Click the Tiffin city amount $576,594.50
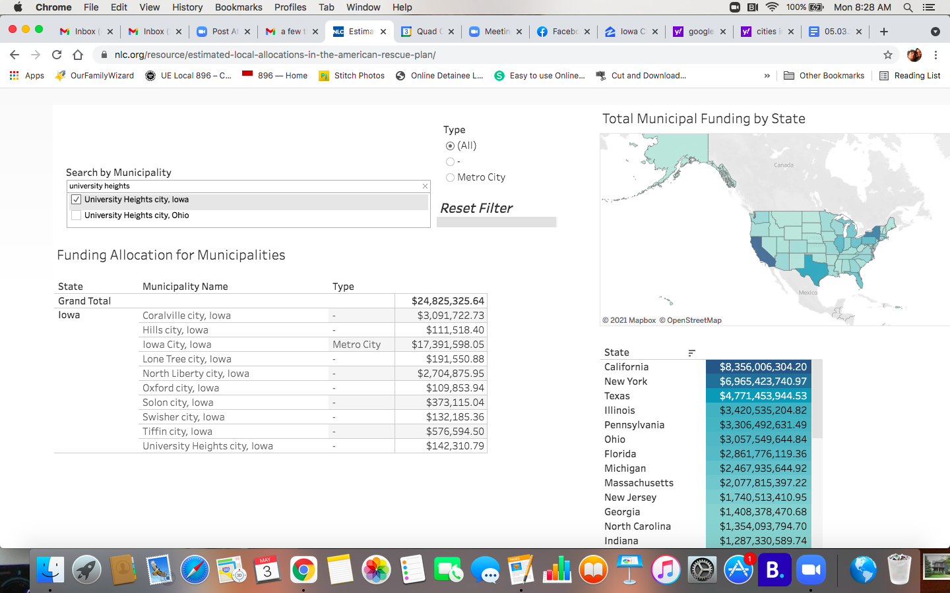The image size is (950, 593). (x=455, y=432)
